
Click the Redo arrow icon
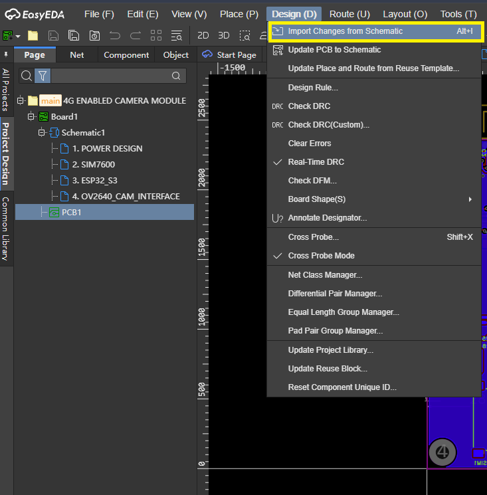(x=136, y=36)
